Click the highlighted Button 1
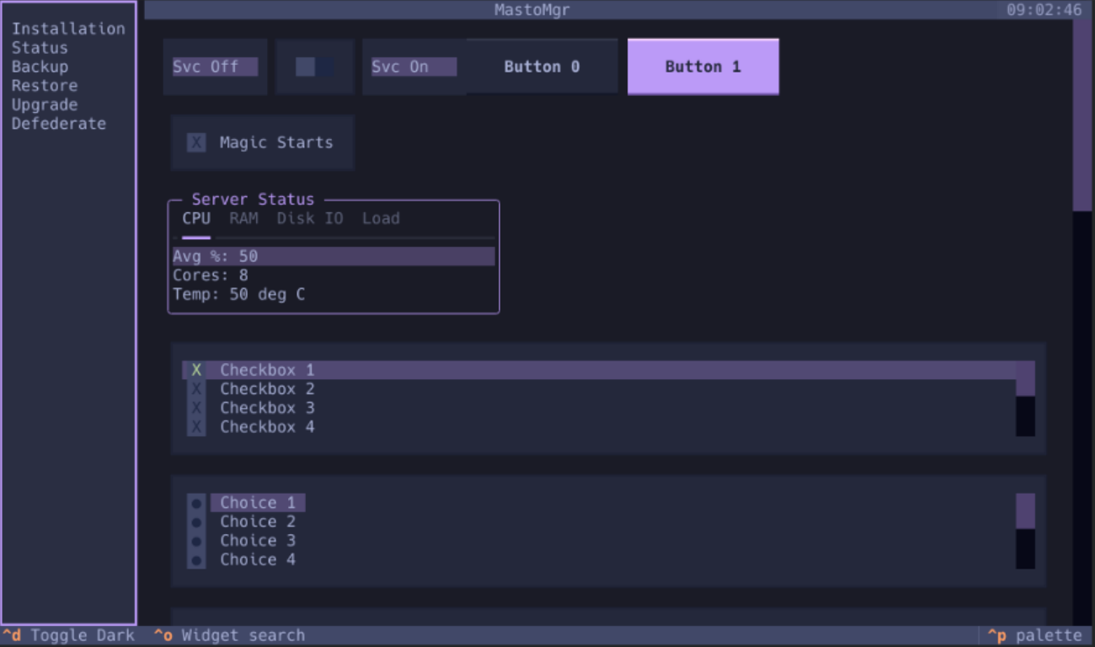Screen dimensions: 1095x647 702,67
